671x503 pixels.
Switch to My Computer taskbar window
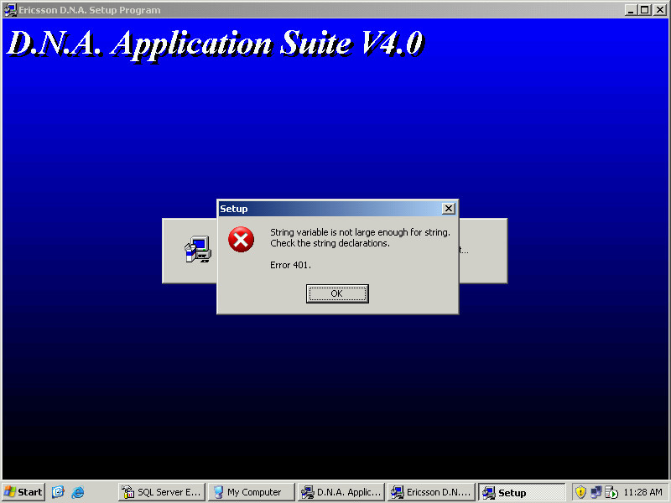coord(251,492)
